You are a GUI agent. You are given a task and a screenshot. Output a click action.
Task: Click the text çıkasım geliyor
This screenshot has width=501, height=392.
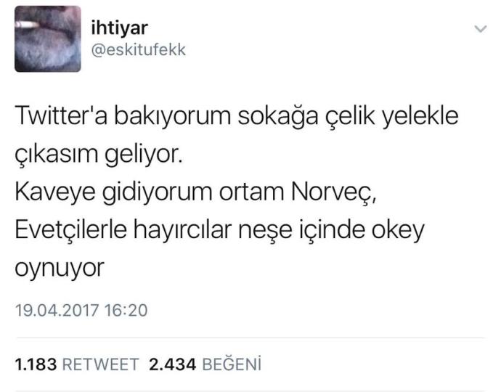click(x=99, y=155)
